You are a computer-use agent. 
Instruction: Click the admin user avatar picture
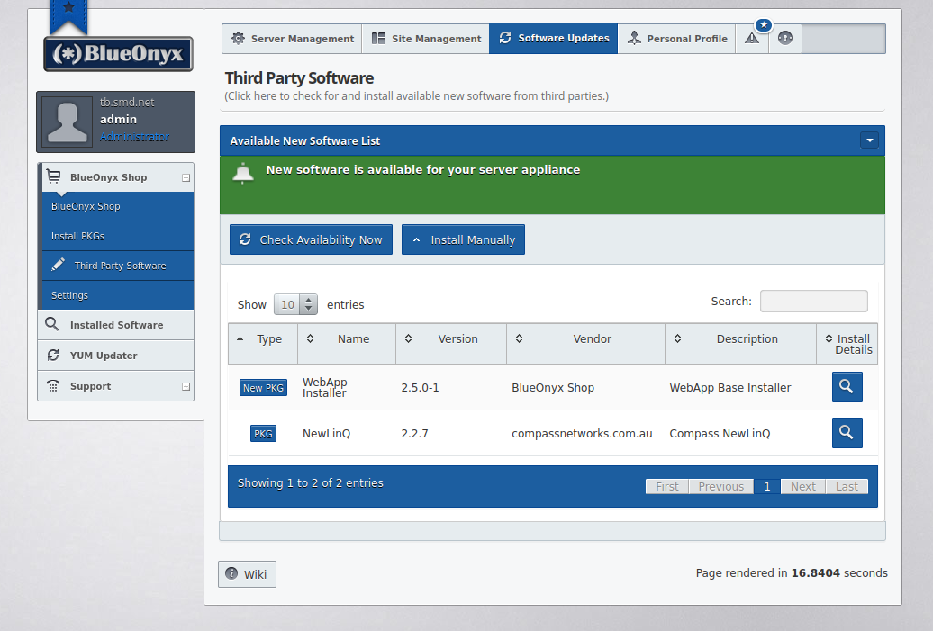point(68,122)
